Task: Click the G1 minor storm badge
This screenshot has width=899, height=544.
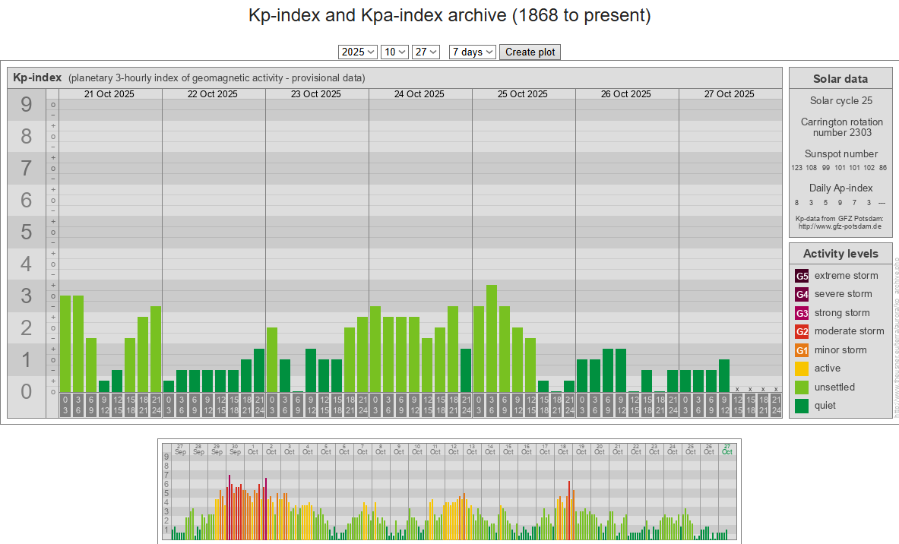Action: pos(802,350)
